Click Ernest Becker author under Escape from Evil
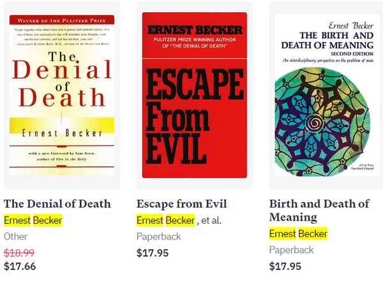Viewport: 383px width, 281px height. 165,220
